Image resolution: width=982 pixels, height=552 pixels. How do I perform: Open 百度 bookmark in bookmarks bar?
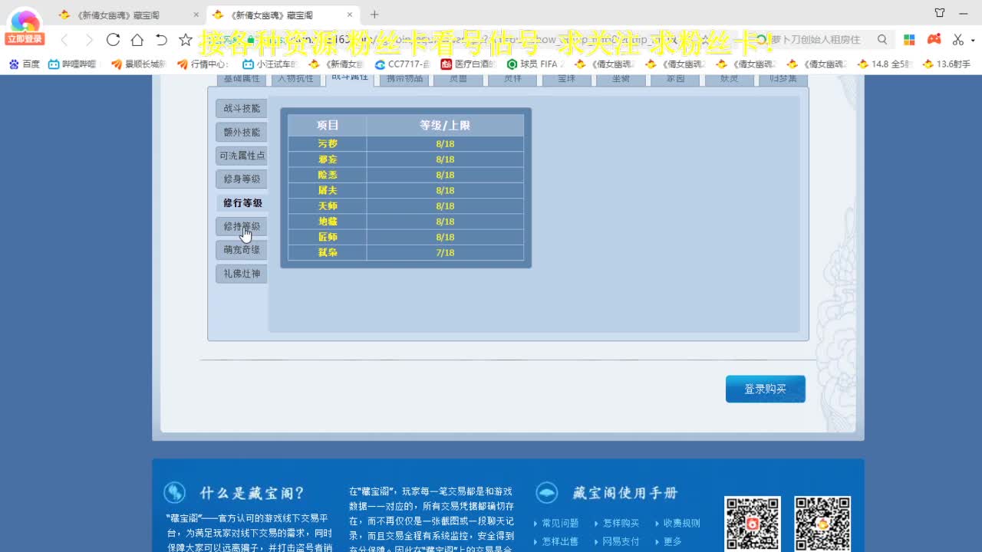point(25,64)
